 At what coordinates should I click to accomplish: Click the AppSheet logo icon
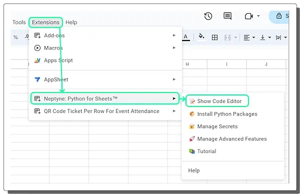pos(37,79)
